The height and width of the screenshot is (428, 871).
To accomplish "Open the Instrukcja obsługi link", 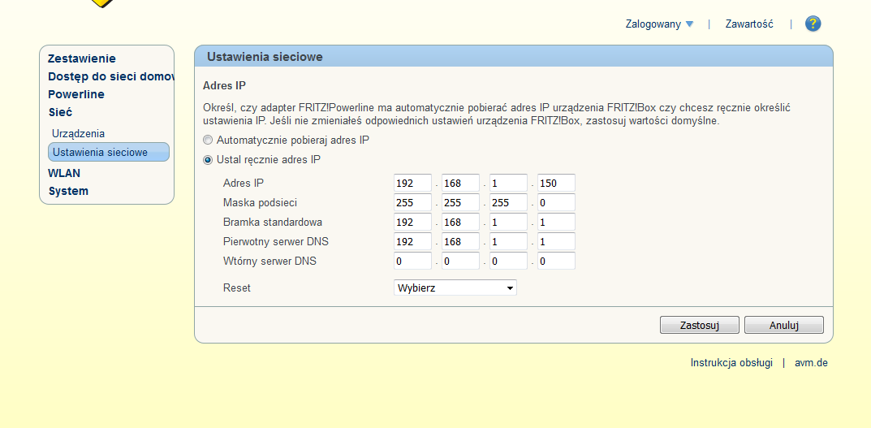I will pyautogui.click(x=731, y=363).
